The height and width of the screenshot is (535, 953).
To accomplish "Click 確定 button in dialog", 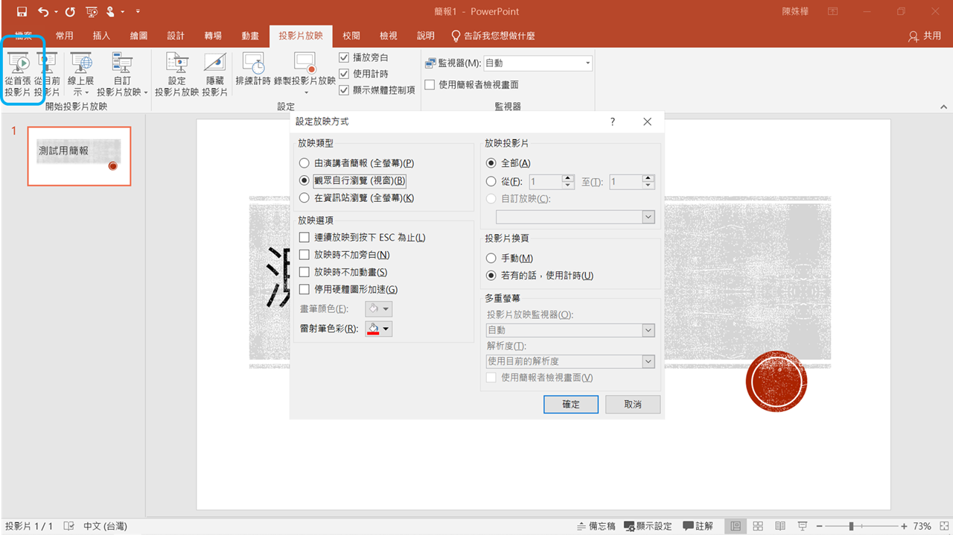I will click(x=571, y=404).
